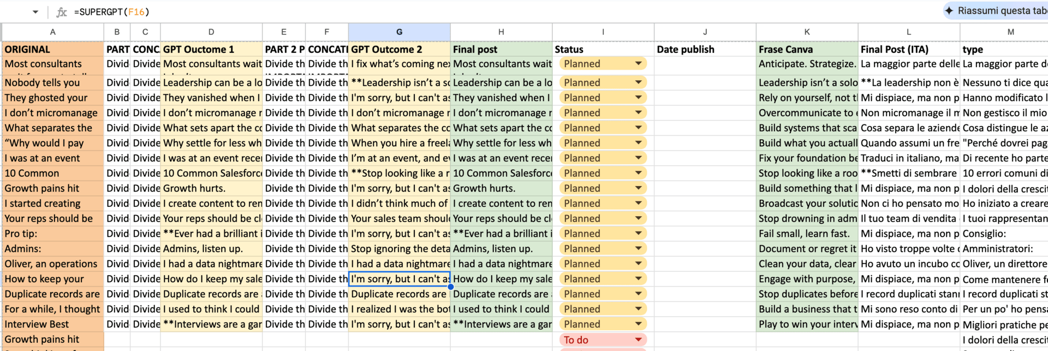
Task: Click the 'Growth hurts.' cell in GPT Outcome 1
Action: point(211,188)
